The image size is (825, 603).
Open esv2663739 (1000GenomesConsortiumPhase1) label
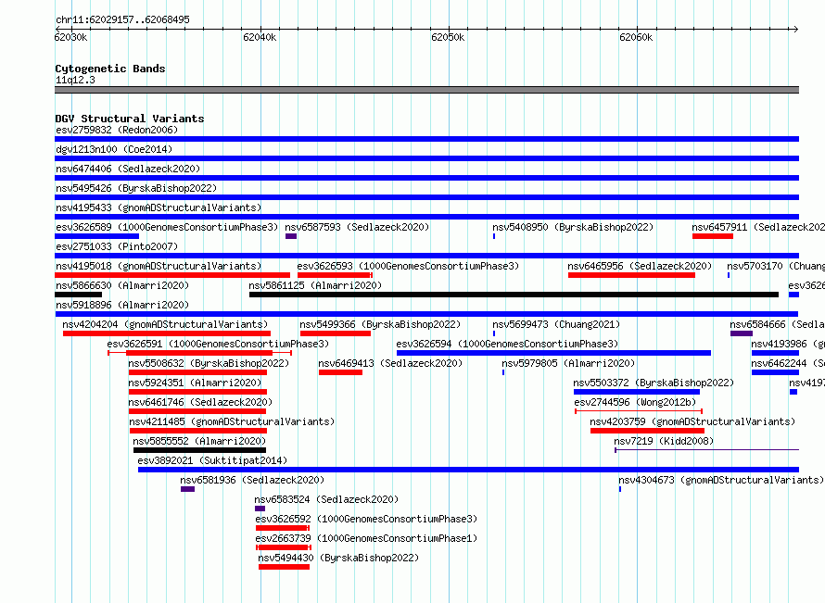click(x=366, y=538)
